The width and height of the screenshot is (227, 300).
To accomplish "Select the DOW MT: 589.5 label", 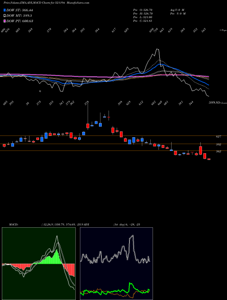I will pyautogui.click(x=19, y=16).
